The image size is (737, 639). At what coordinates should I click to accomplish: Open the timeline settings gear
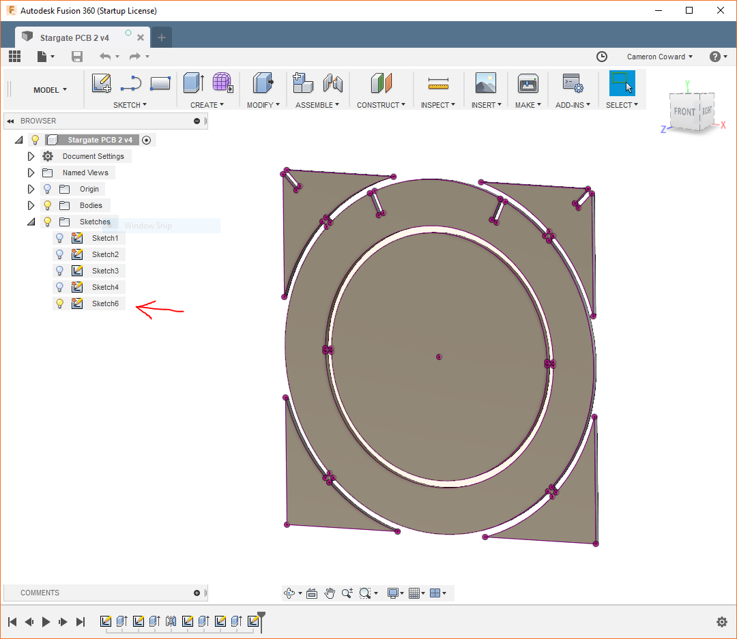click(722, 622)
